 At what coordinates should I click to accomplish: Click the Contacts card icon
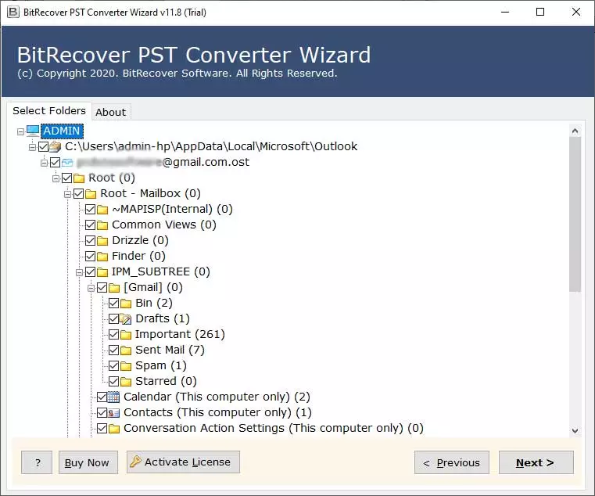113,413
